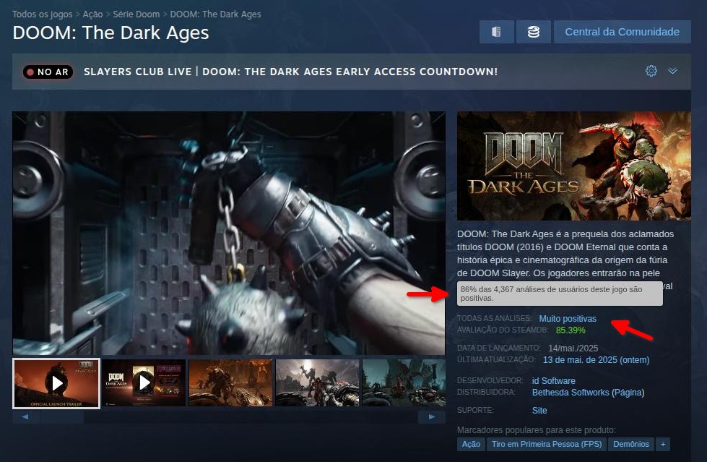Click the Slayers Club Live broadcast title
This screenshot has width=707, height=462.
(291, 72)
